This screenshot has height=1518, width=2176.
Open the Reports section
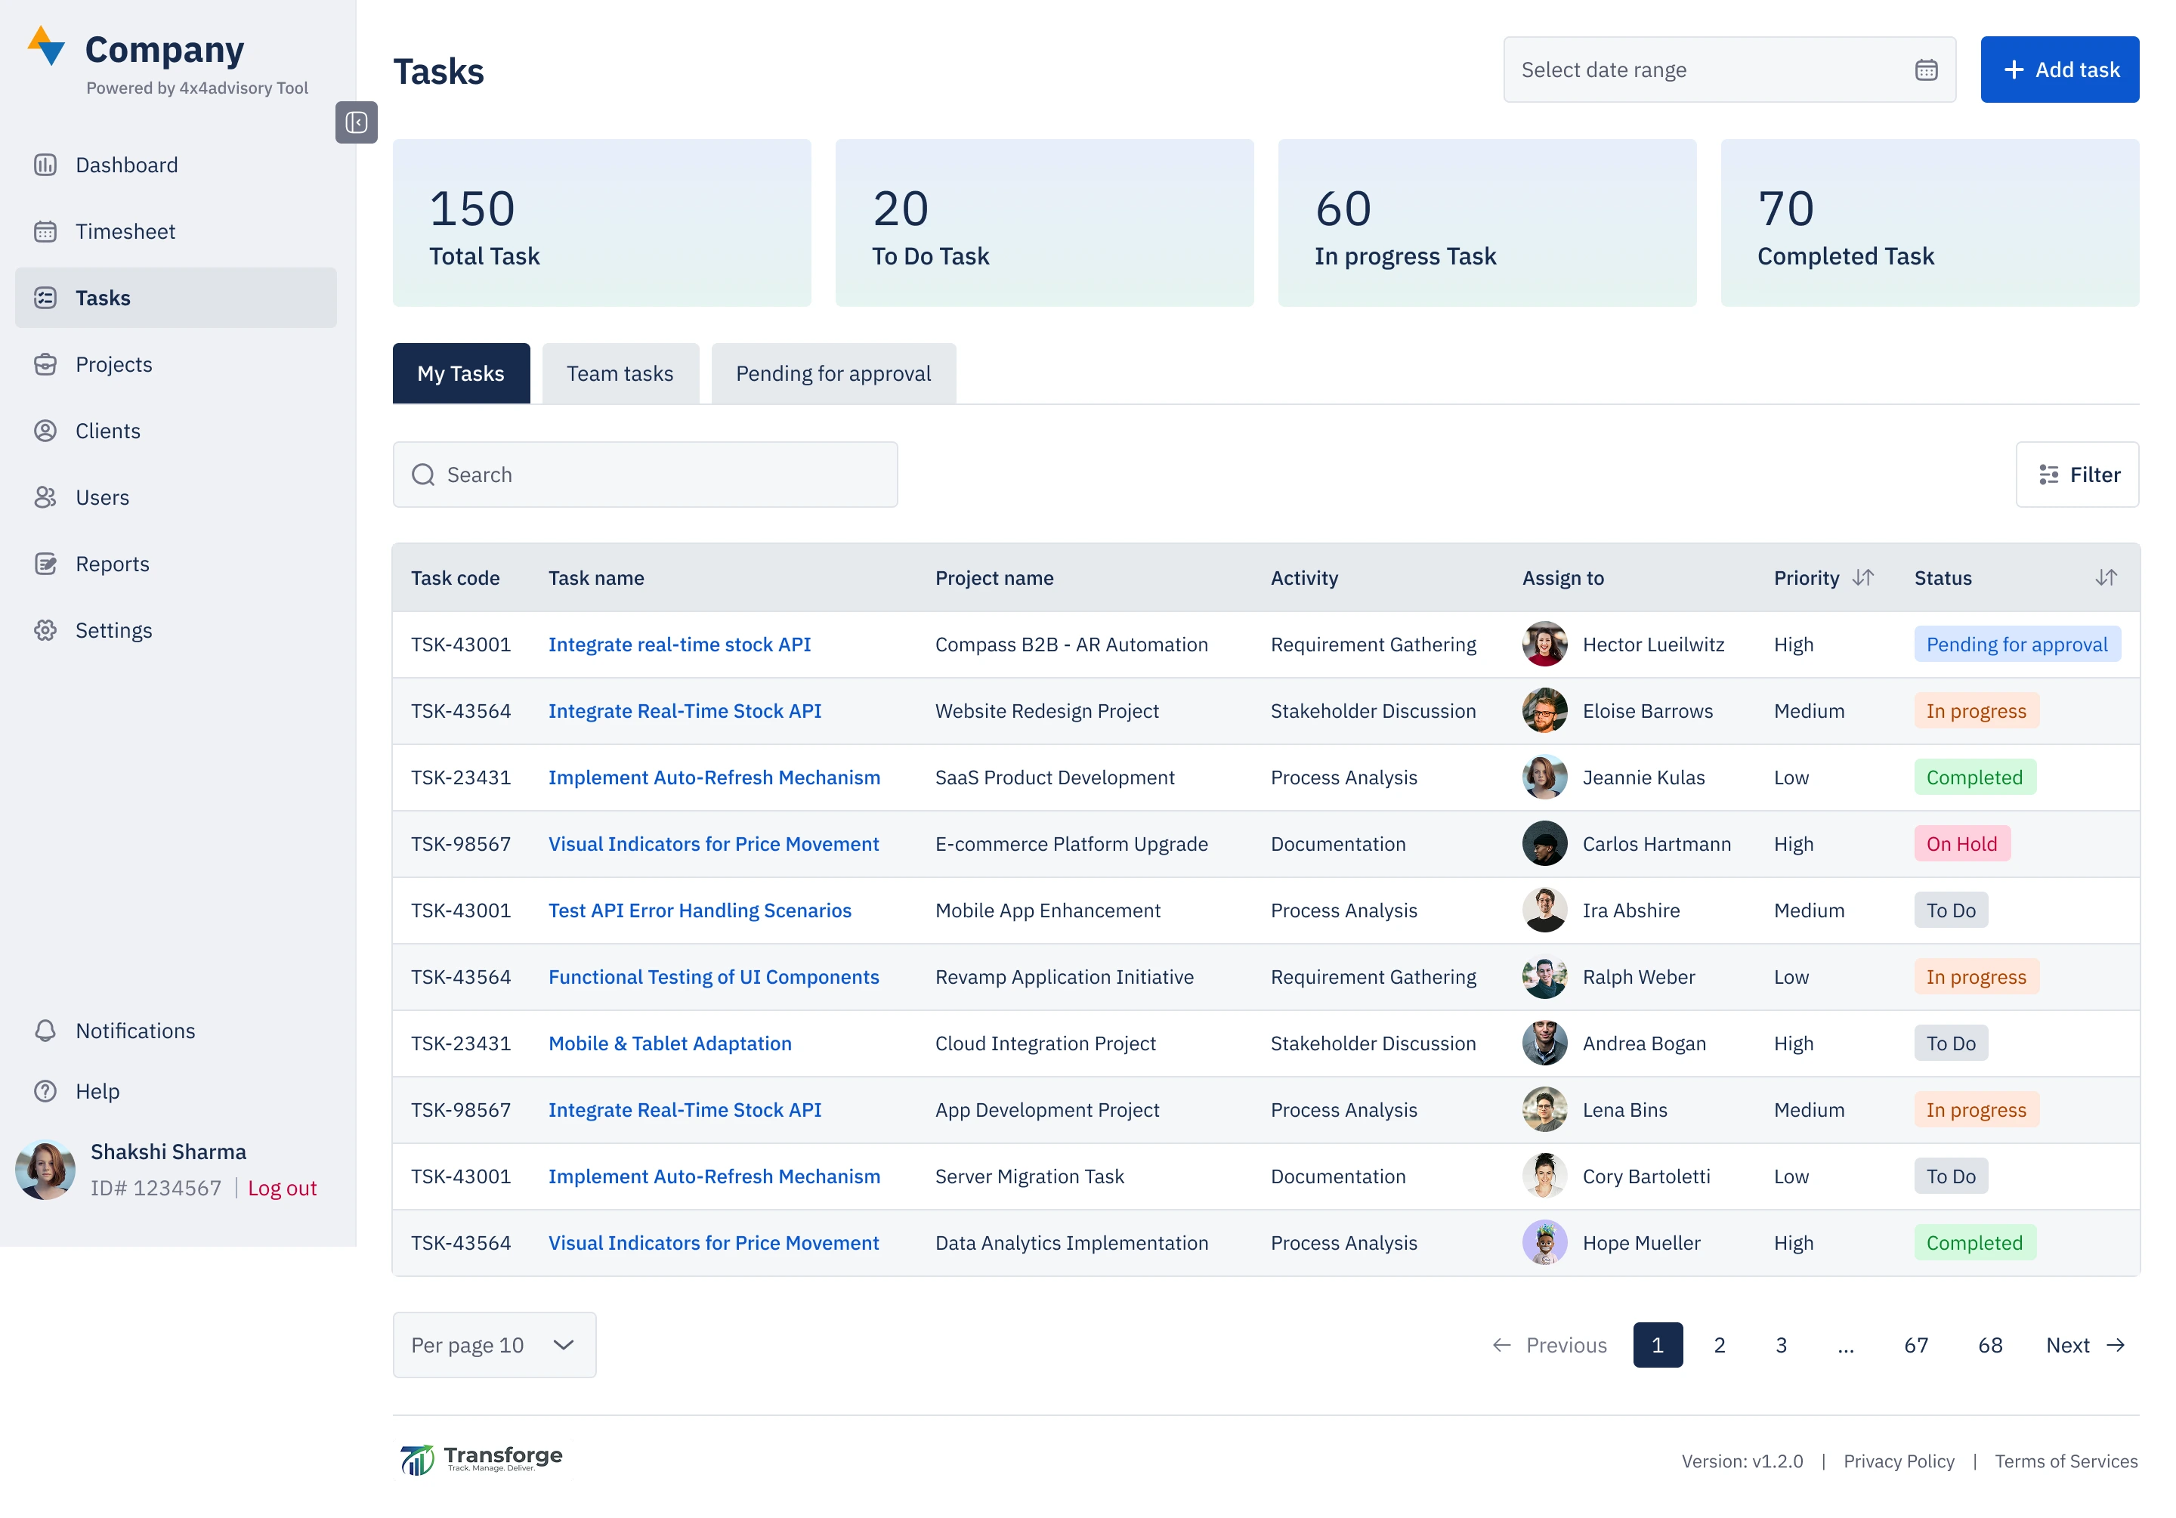(111, 563)
